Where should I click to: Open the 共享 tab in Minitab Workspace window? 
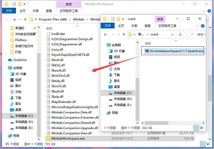pyautogui.click(x=36, y=11)
